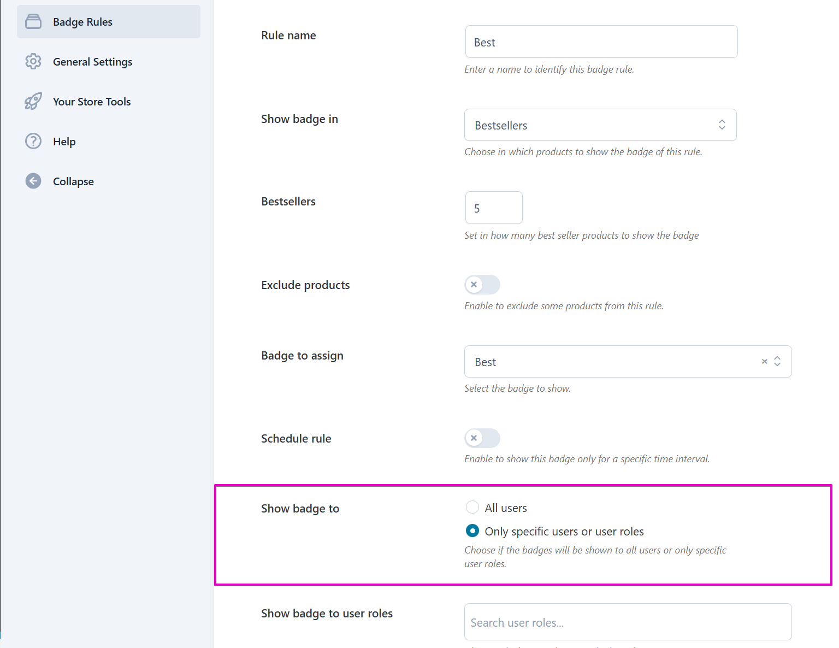The image size is (839, 648).
Task: Click the Rule name text field
Action: coord(601,42)
